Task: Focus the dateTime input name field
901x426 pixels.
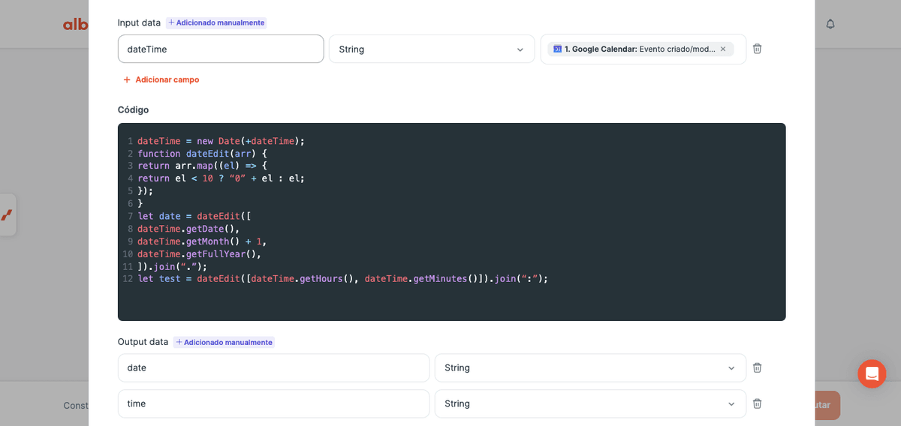Action: coord(221,49)
